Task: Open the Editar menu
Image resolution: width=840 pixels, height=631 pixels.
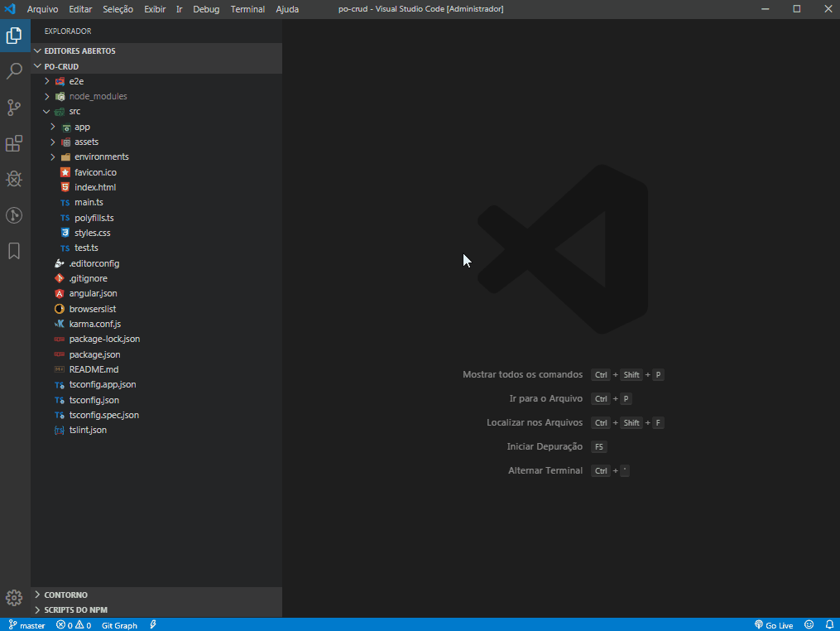Action: tap(80, 9)
